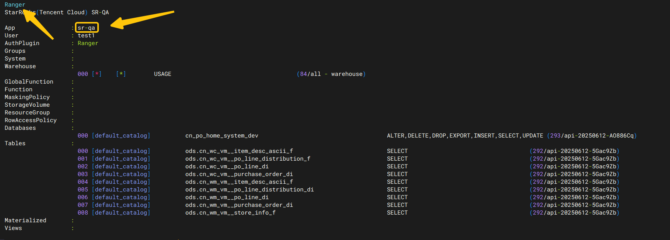Click policy 293/api-20250612-AO886Cq reference

click(592, 136)
